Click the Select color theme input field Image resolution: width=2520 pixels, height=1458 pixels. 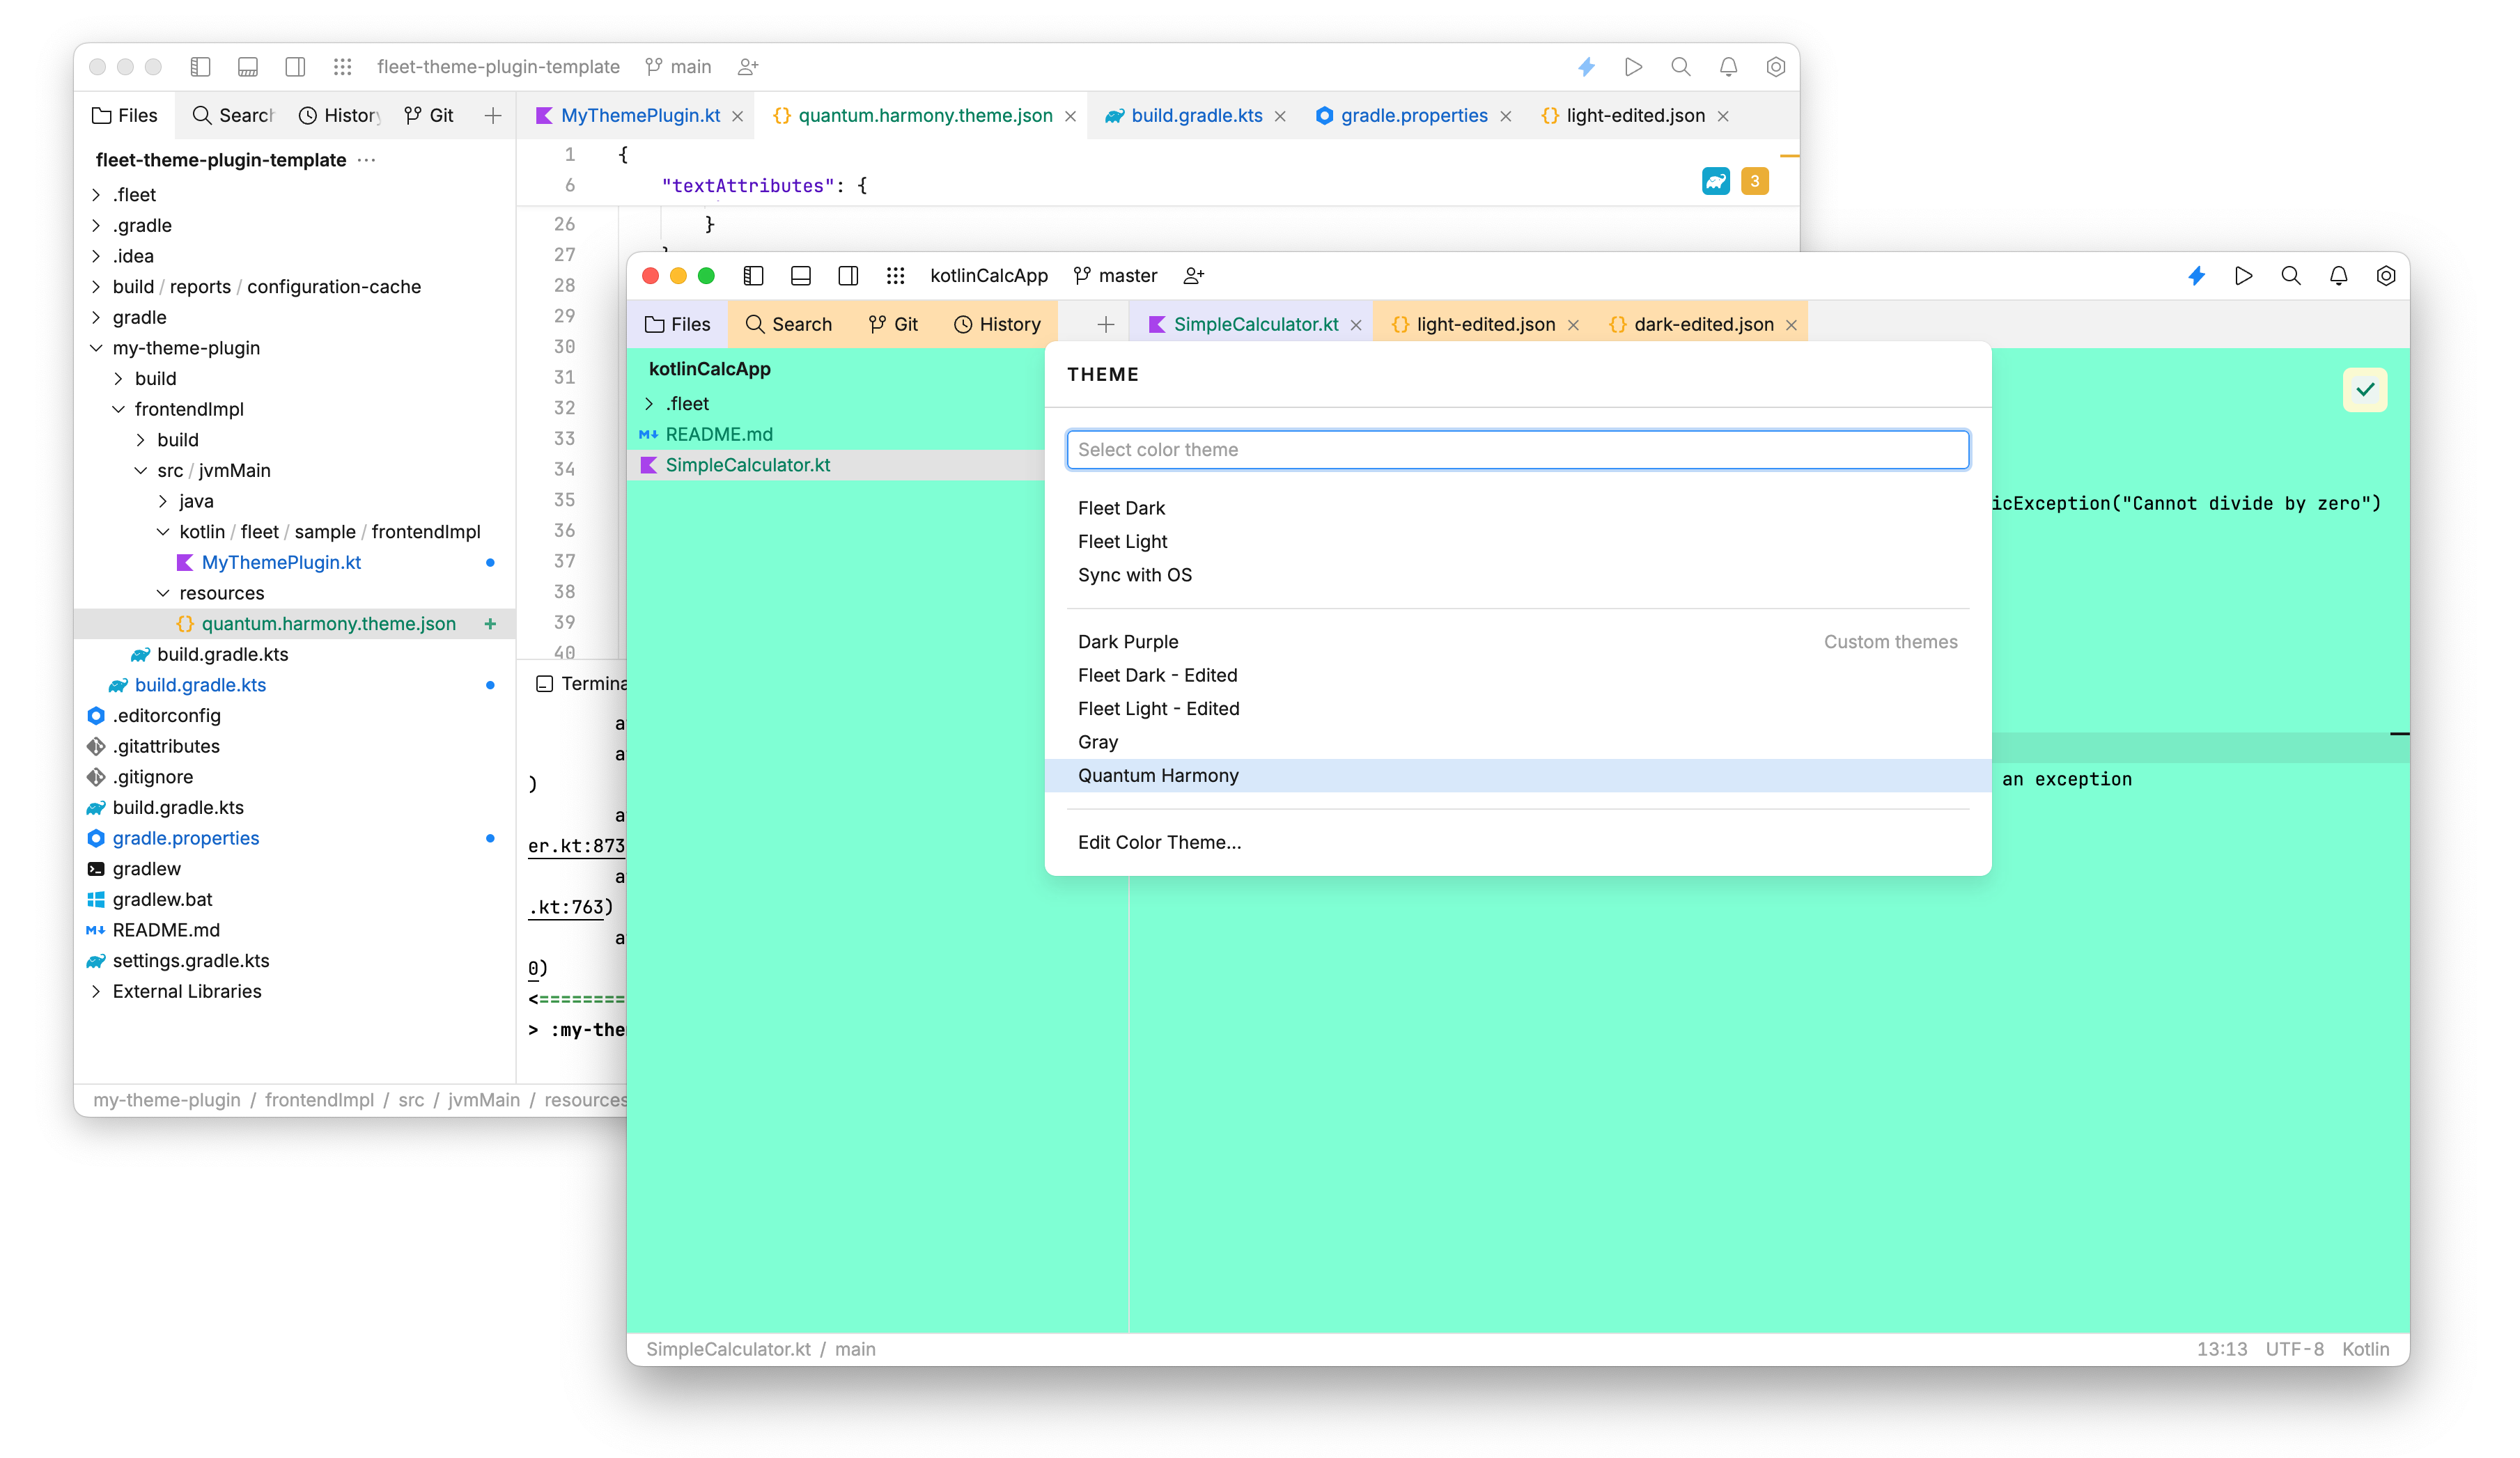1517,450
